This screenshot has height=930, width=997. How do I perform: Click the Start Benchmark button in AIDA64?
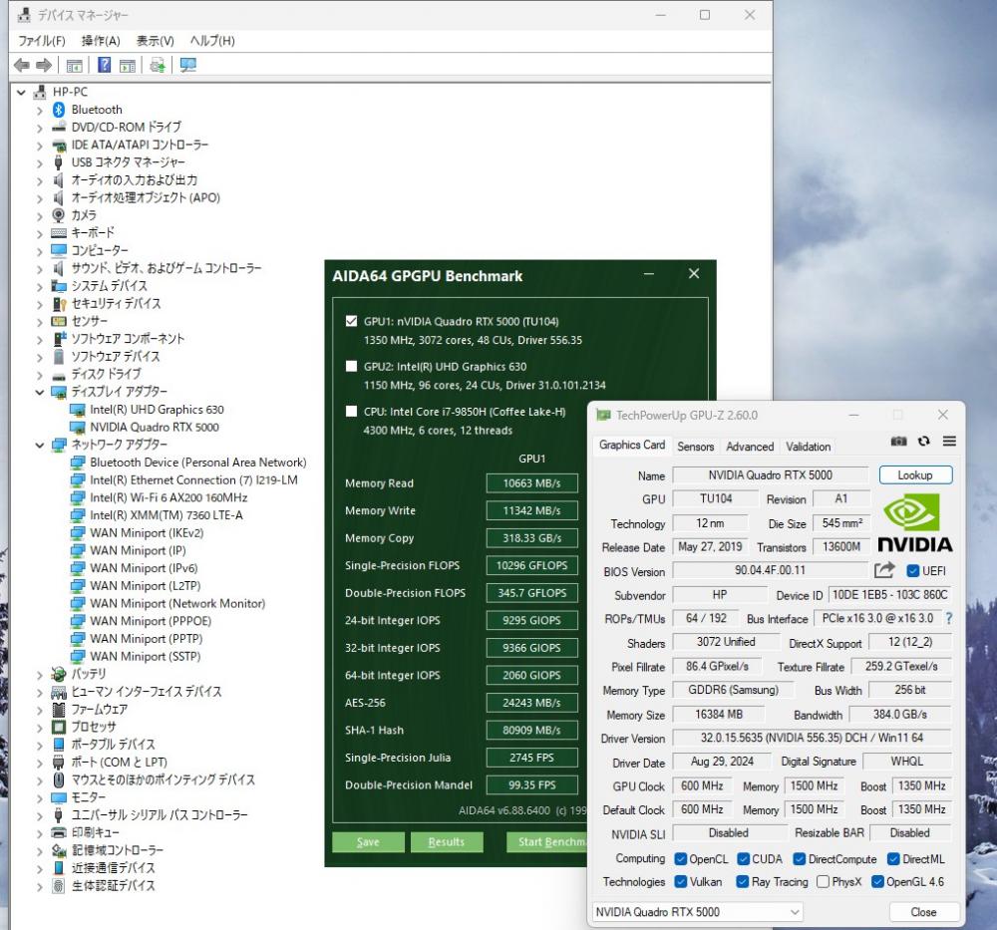(547, 841)
